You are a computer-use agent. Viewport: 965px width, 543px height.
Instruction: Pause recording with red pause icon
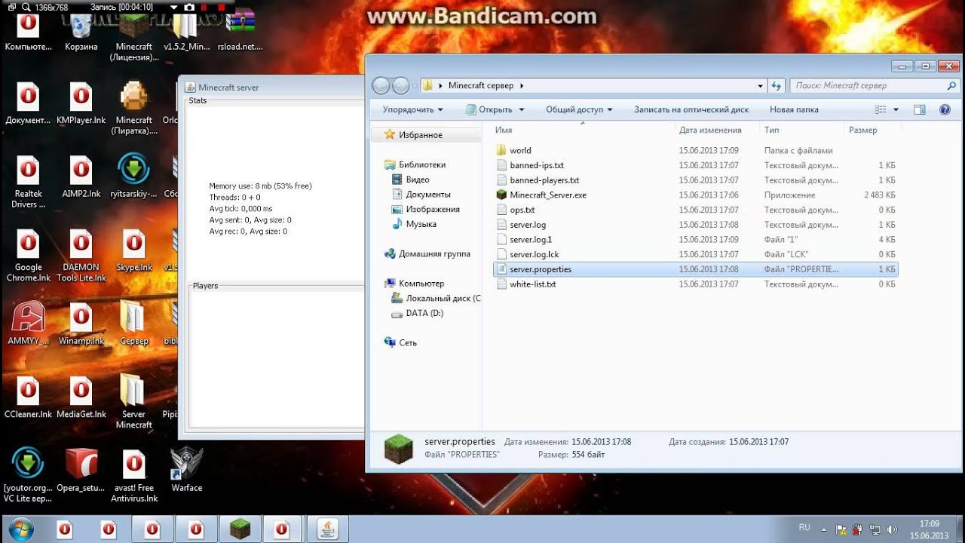(x=204, y=7)
